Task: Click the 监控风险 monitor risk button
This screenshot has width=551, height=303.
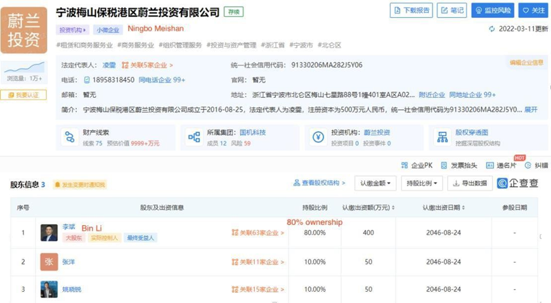Action: pyautogui.click(x=493, y=10)
